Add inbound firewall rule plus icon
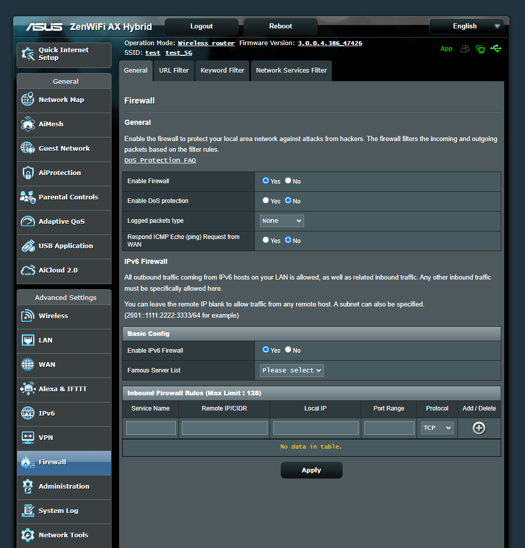The height and width of the screenshot is (548, 525). [x=479, y=428]
